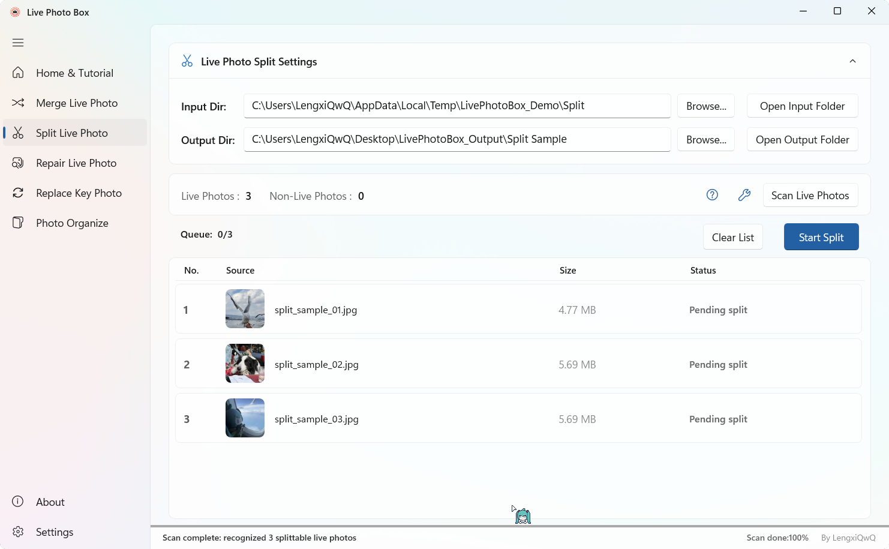Click Open Input Folder button
Image resolution: width=889 pixels, height=549 pixels.
(802, 106)
